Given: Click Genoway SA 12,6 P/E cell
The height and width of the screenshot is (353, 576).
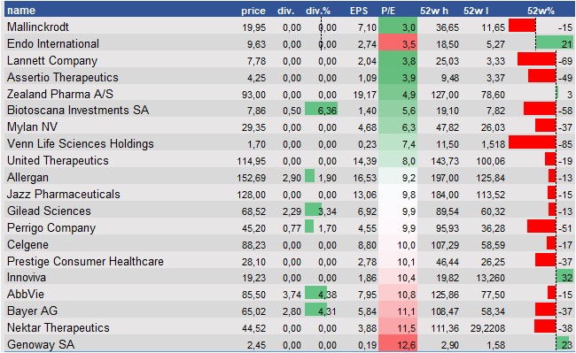Looking at the screenshot, I should tap(398, 344).
